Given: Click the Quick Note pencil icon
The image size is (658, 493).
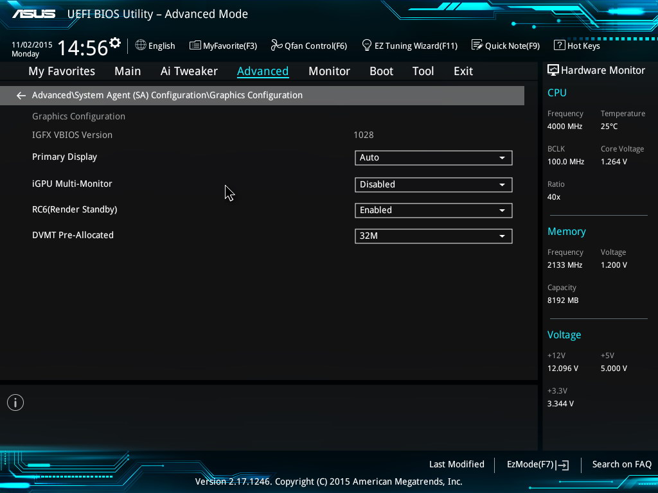Looking at the screenshot, I should [477, 45].
